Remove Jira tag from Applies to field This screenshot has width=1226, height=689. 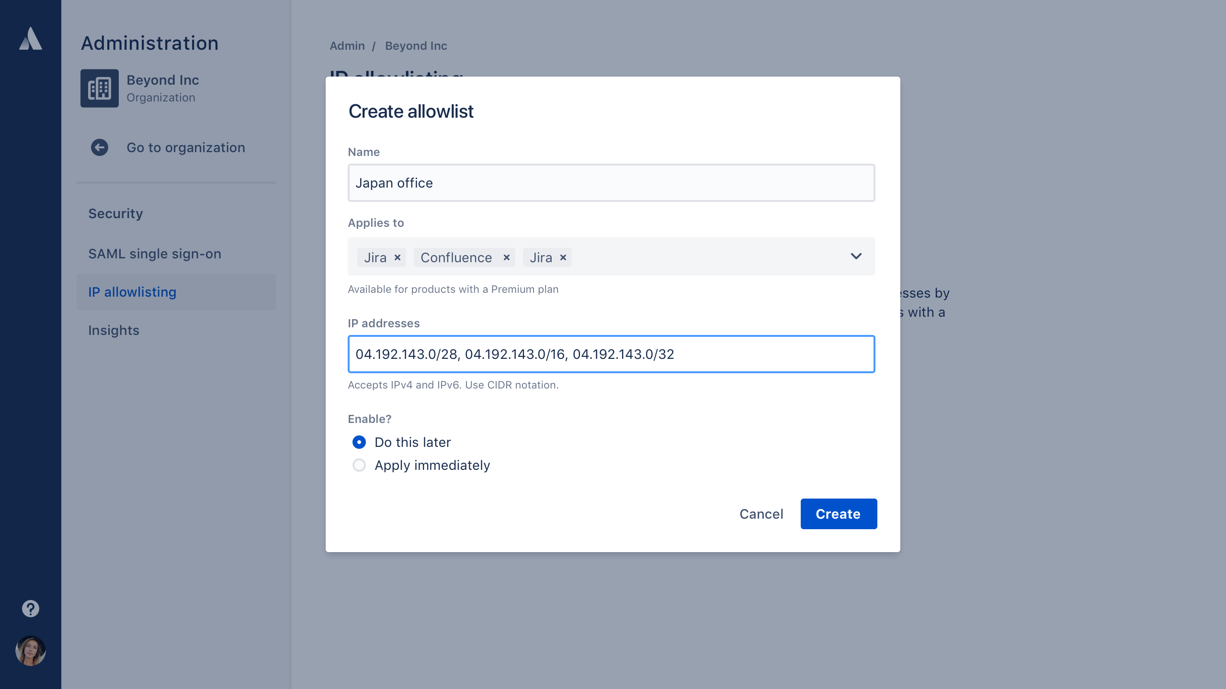click(x=398, y=257)
